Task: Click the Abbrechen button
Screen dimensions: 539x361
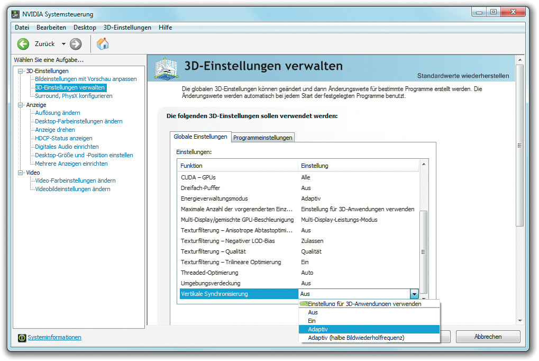Action: (x=488, y=337)
